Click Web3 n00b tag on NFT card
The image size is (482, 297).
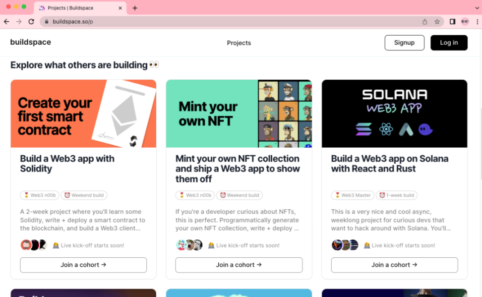pyautogui.click(x=195, y=195)
